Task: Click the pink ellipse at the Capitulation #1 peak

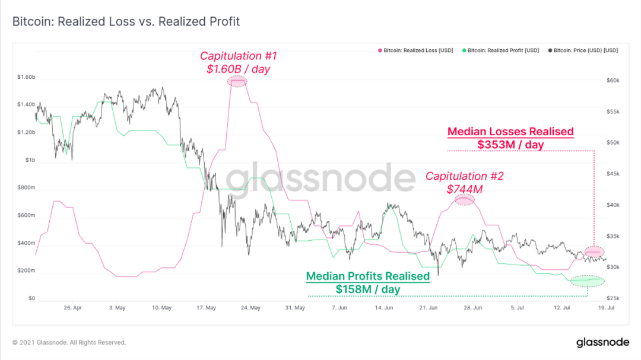Action: click(x=237, y=81)
